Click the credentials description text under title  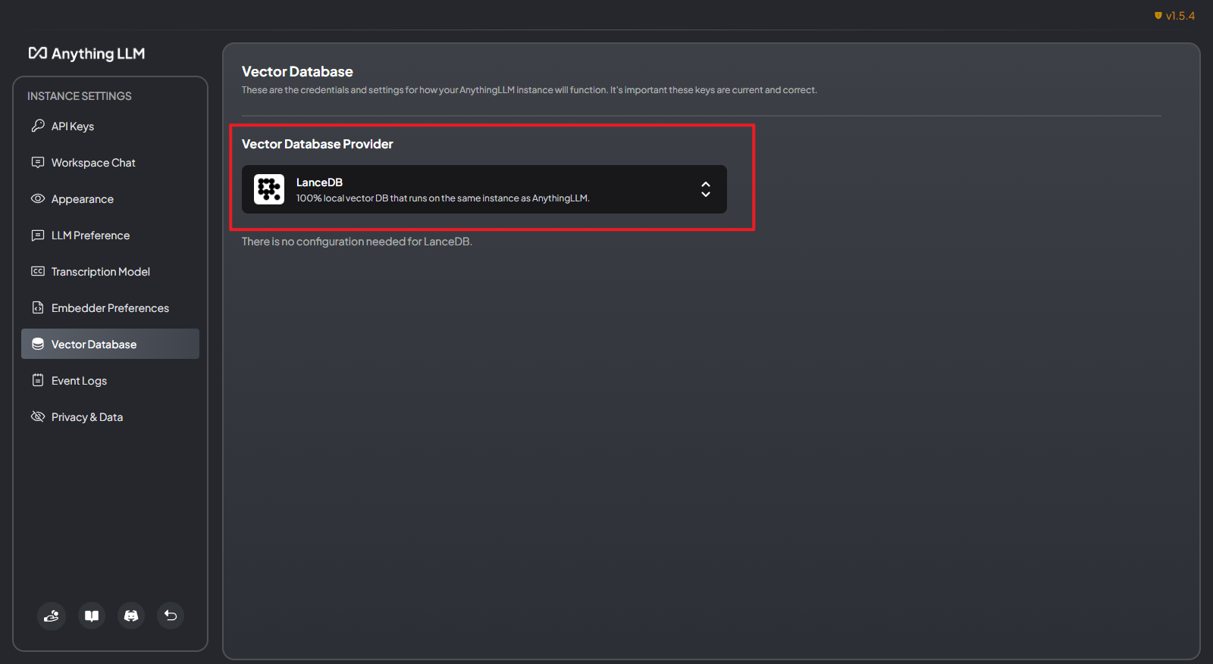(529, 90)
